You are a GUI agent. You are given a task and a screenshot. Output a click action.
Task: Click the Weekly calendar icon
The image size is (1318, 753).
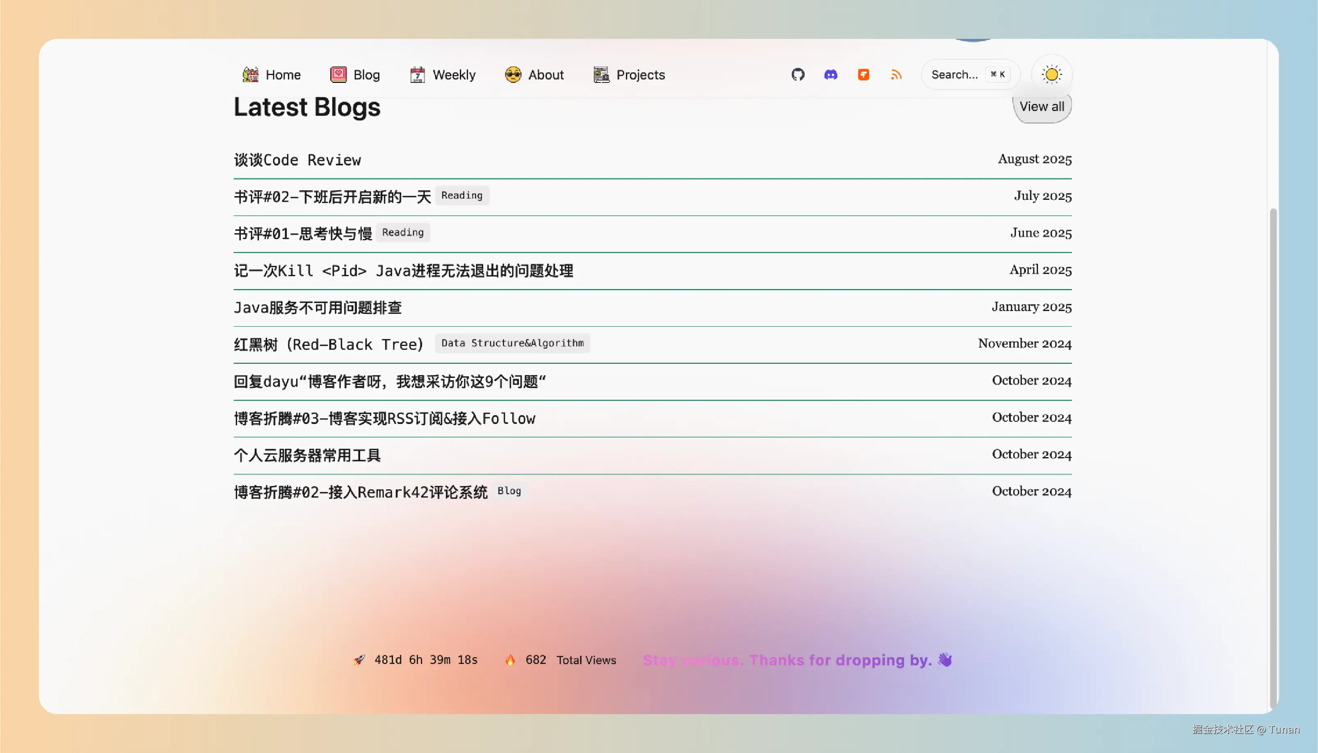tap(417, 74)
